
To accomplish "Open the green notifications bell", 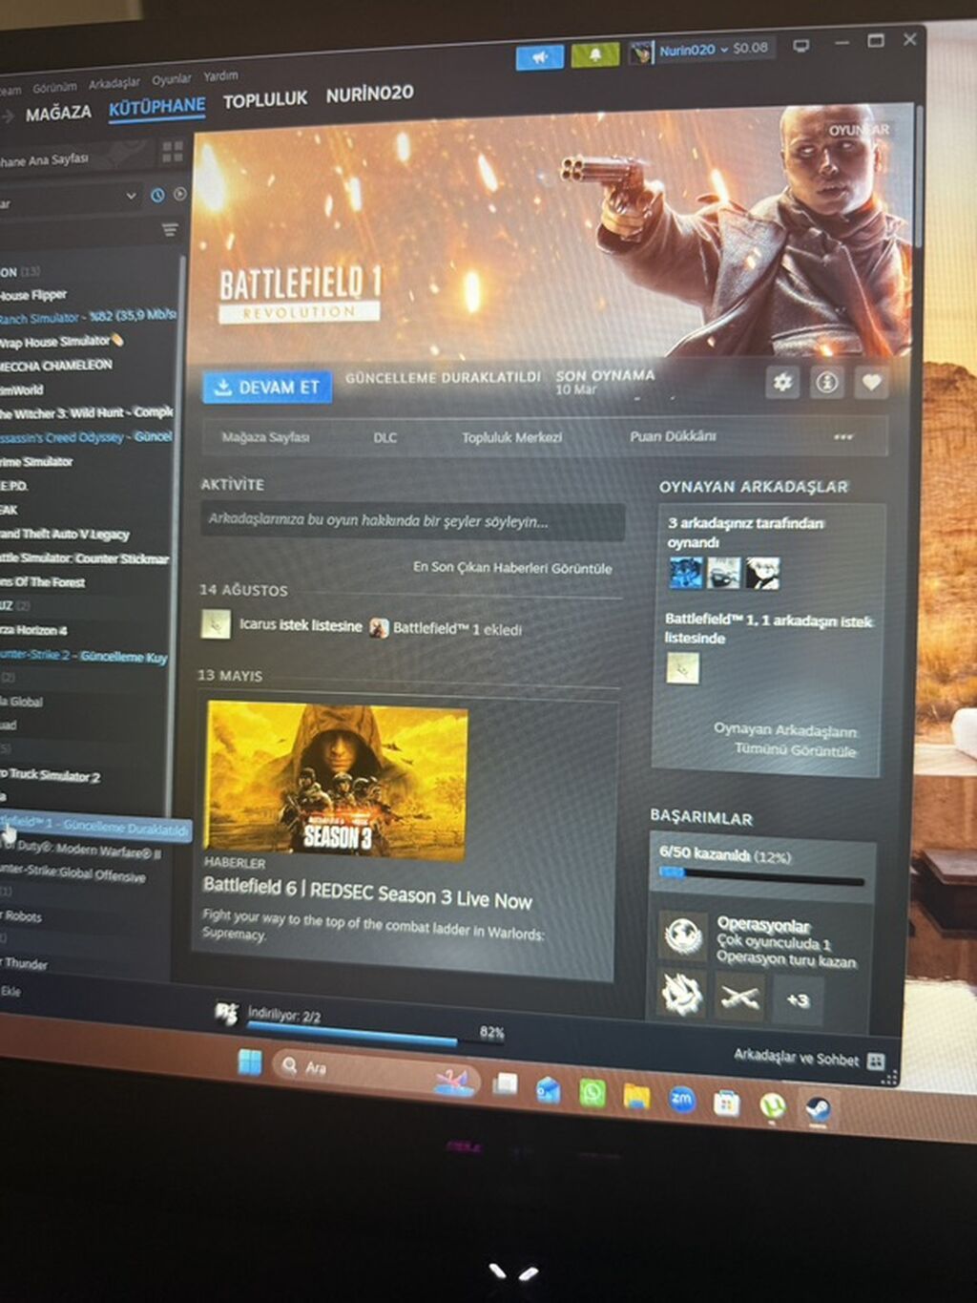I will click(x=595, y=55).
